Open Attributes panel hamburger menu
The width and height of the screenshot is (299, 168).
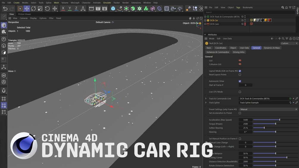coord(206,39)
